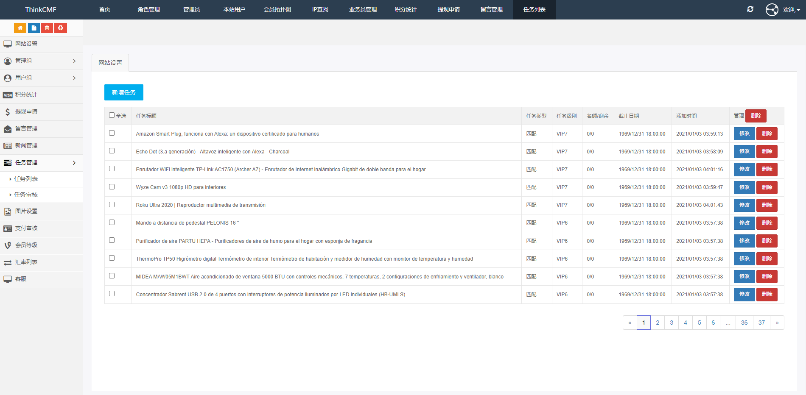Select the 网站设置 content tab
Screen dimensions: 806x395
[110, 63]
